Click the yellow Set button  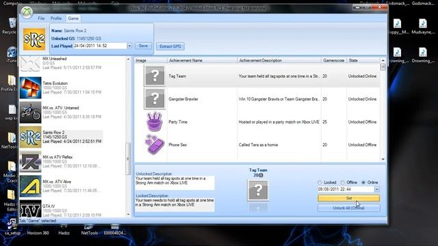click(x=348, y=198)
